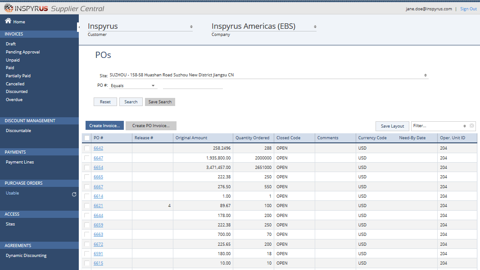The width and height of the screenshot is (480, 270).
Task: Sort by the Quantity Ordered column header
Action: coord(254,138)
